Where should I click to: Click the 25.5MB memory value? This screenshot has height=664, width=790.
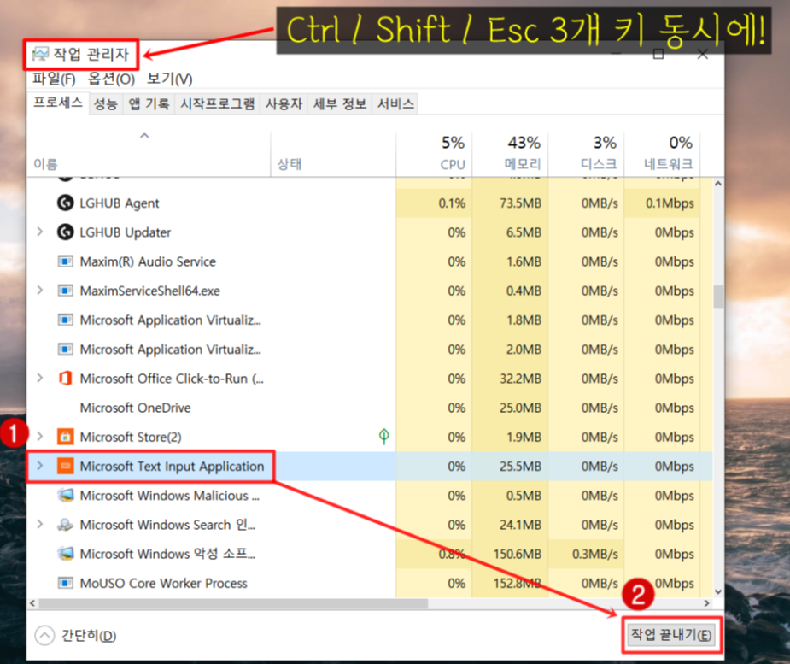click(520, 466)
